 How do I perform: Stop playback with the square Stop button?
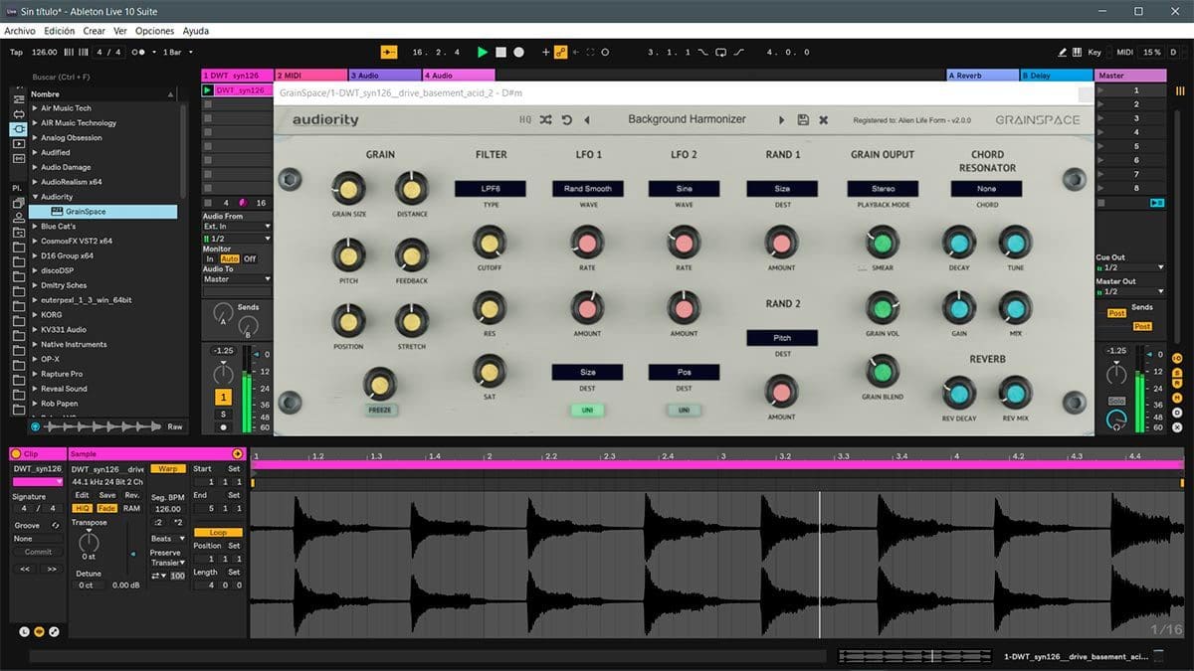[500, 52]
